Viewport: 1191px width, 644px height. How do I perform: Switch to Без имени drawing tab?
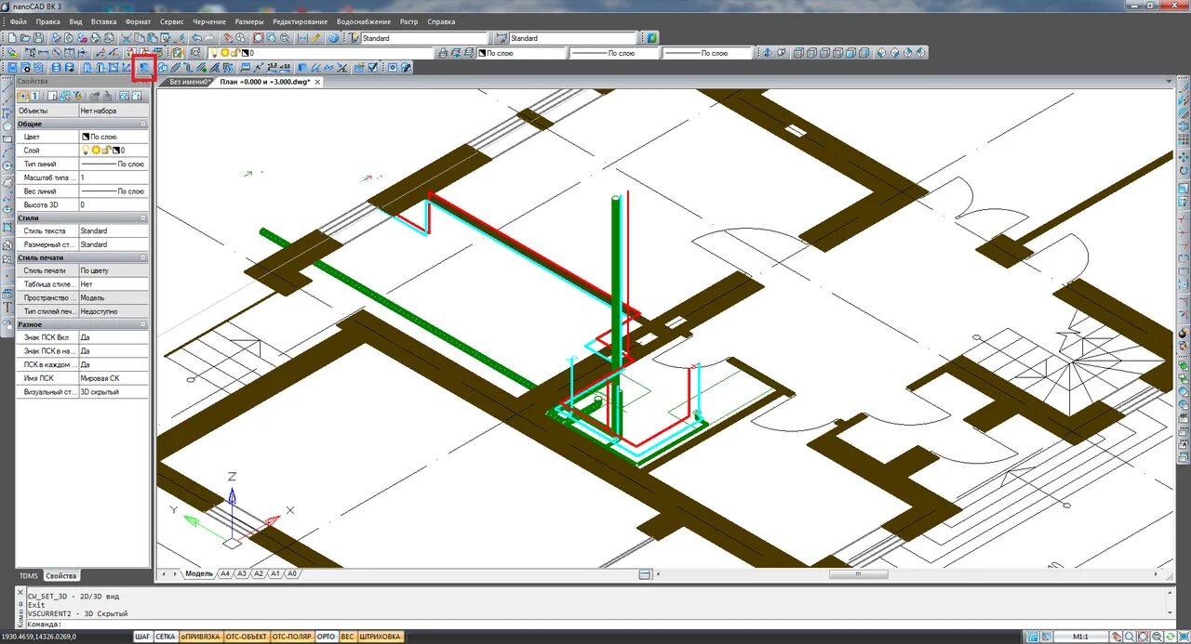[189, 82]
